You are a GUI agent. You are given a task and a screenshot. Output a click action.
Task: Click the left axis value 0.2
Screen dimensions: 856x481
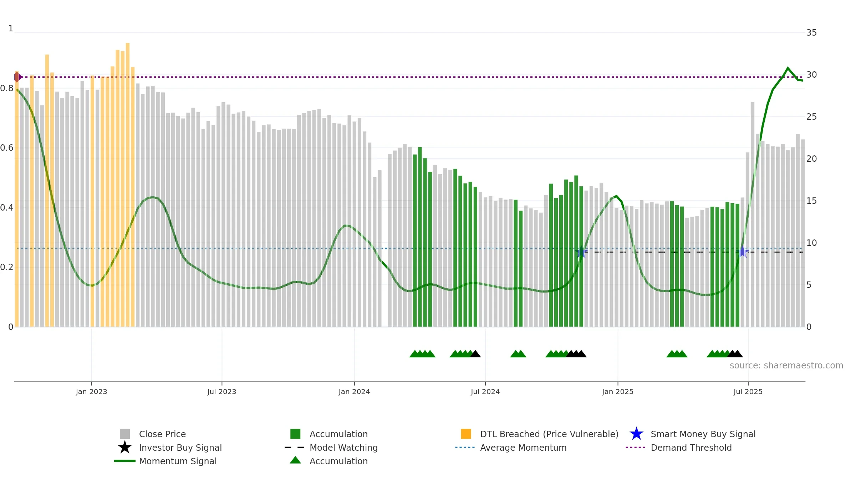pyautogui.click(x=7, y=267)
